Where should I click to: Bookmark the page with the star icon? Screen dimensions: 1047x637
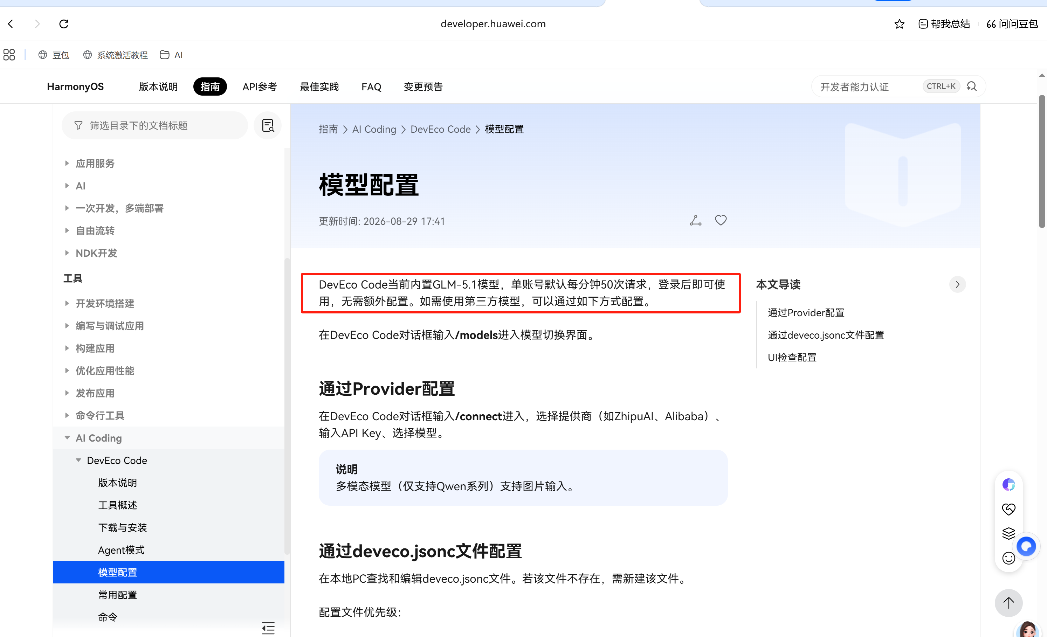point(899,24)
